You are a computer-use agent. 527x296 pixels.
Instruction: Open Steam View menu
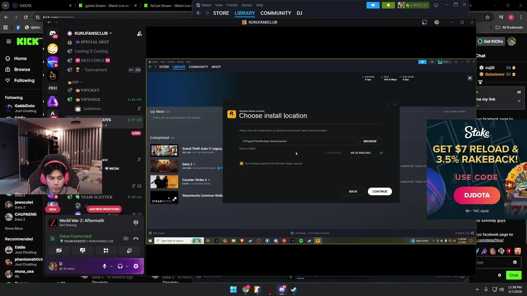tap(219, 5)
